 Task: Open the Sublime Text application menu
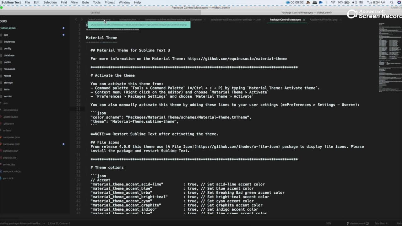click(11, 2)
